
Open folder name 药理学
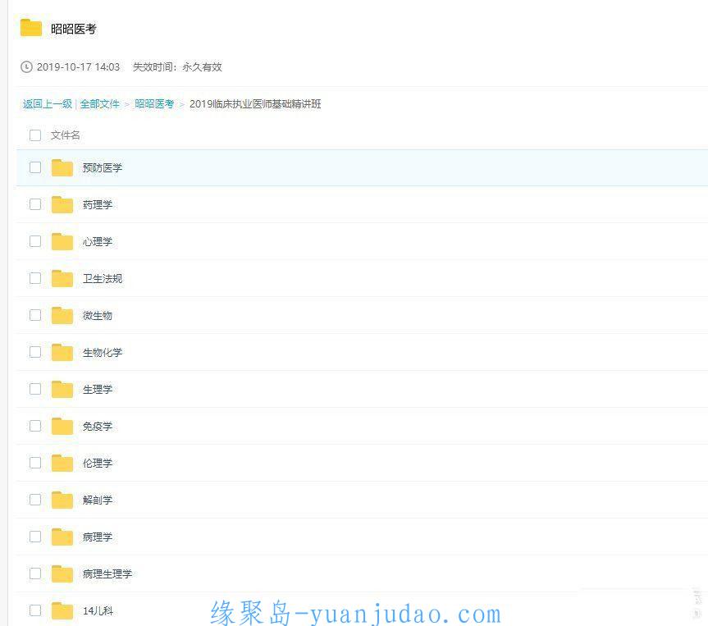coord(98,205)
